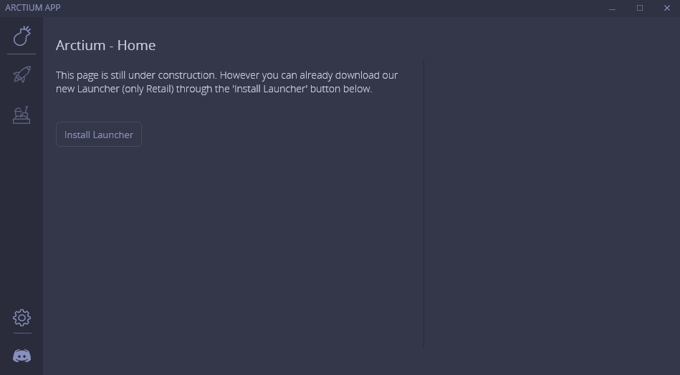Maximize the Arctium App window
The image size is (680, 375).
click(x=640, y=8)
